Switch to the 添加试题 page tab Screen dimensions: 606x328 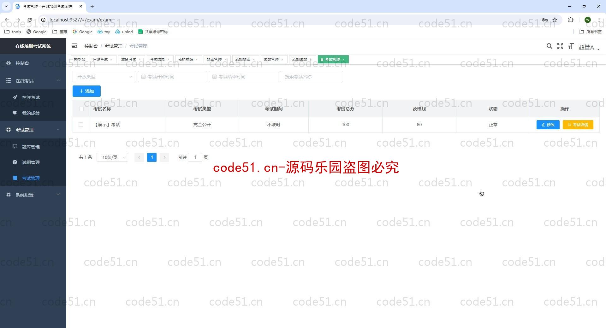[x=300, y=59]
